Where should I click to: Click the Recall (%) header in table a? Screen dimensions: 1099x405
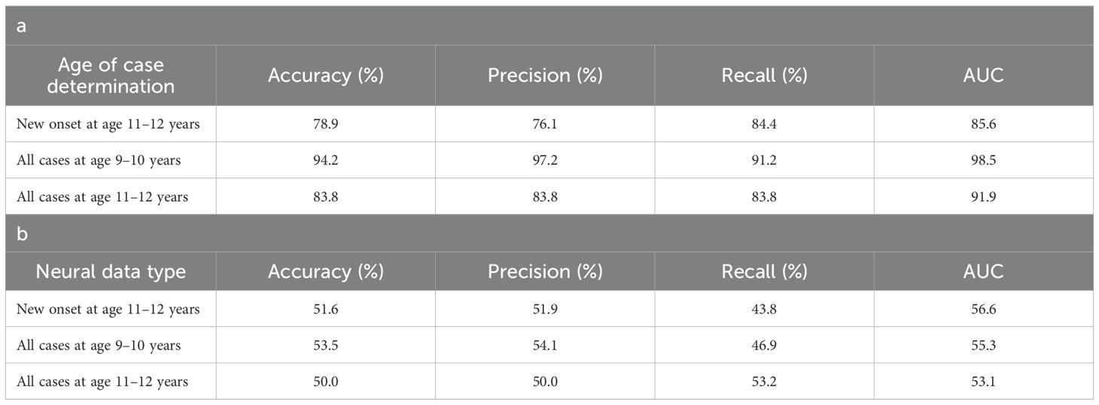click(x=764, y=75)
